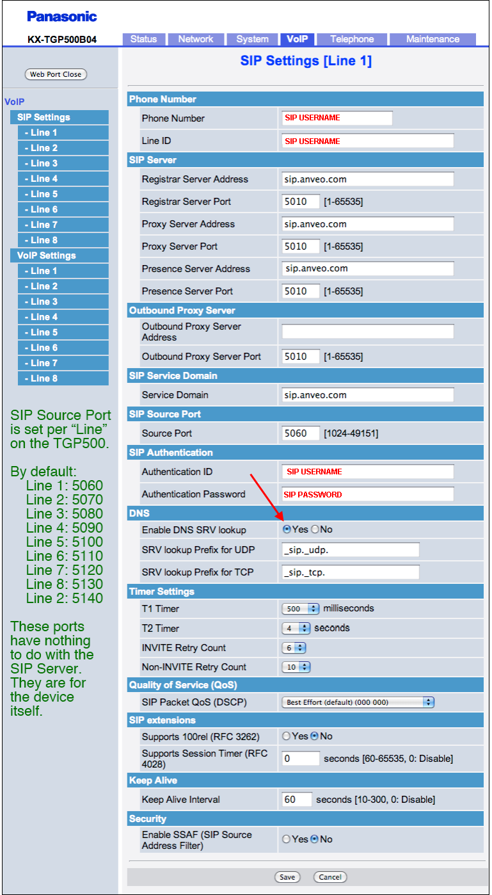The image size is (492, 895).
Task: Open SIP Settings Line 7 in sidebar
Action: [63, 225]
